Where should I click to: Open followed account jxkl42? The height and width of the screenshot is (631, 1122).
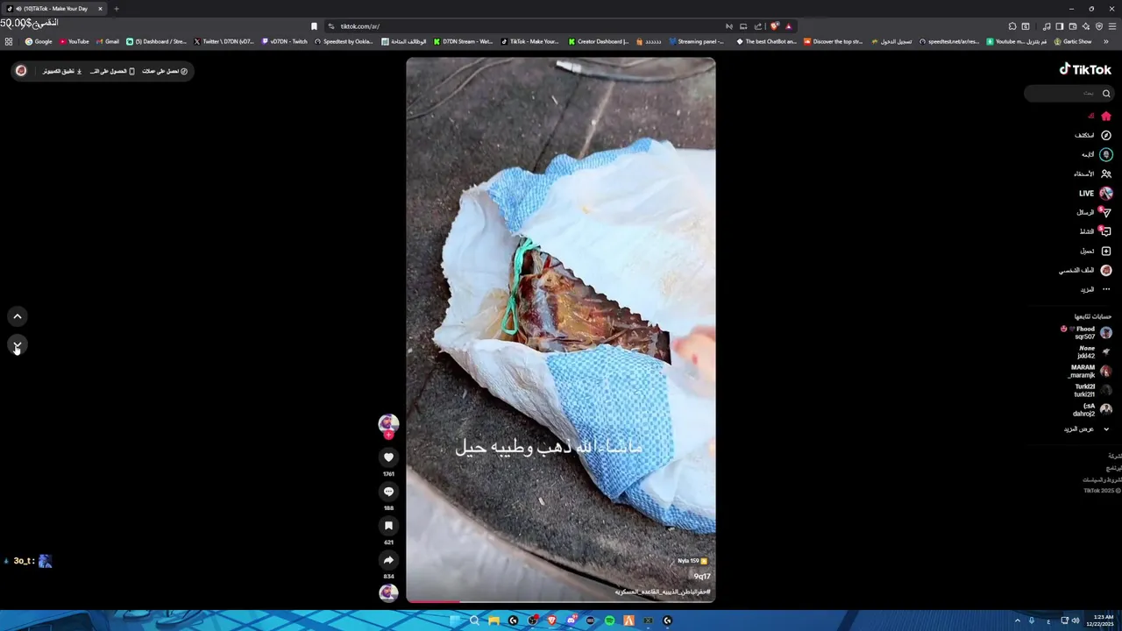pyautogui.click(x=1095, y=351)
